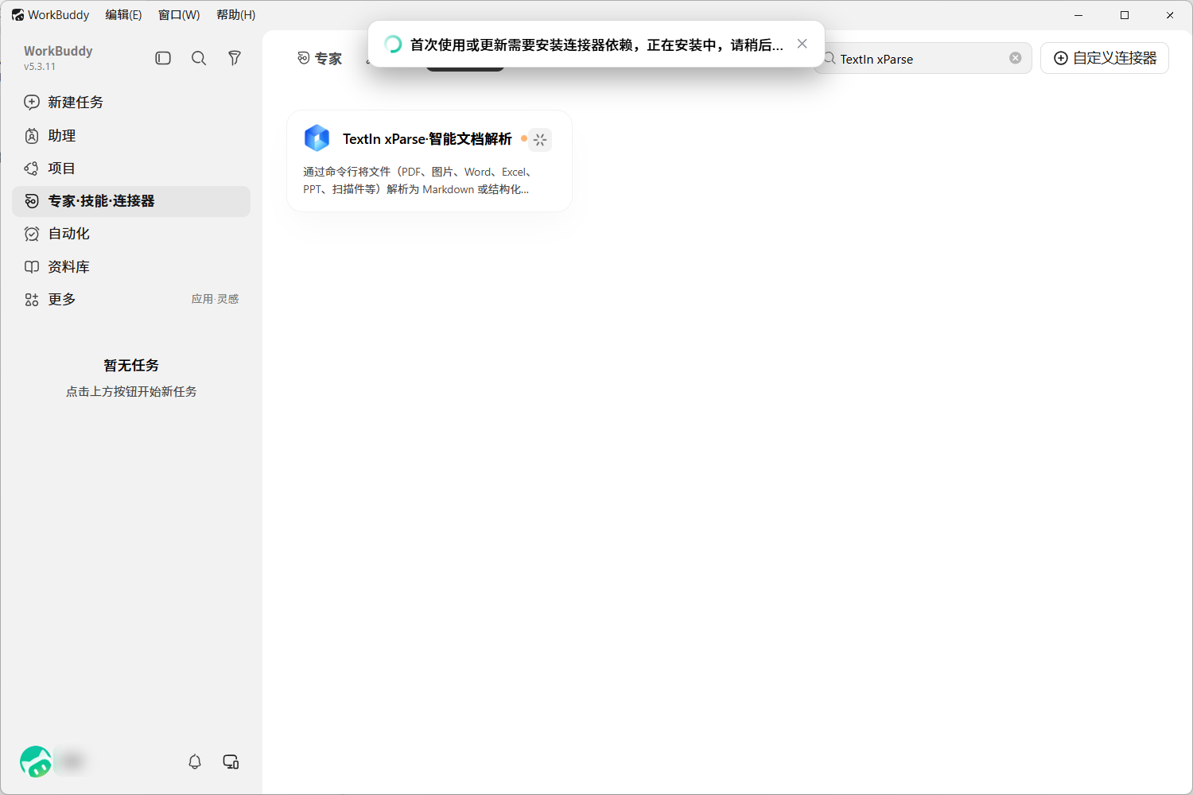The width and height of the screenshot is (1193, 795).
Task: Click the device icon beside the bell
Action: coord(231,762)
